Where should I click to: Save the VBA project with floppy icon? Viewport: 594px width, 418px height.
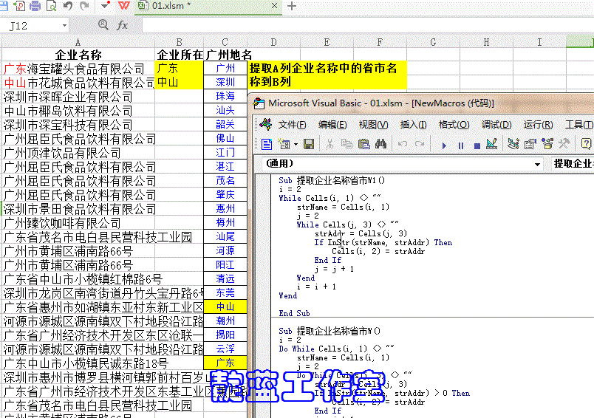[x=309, y=144]
